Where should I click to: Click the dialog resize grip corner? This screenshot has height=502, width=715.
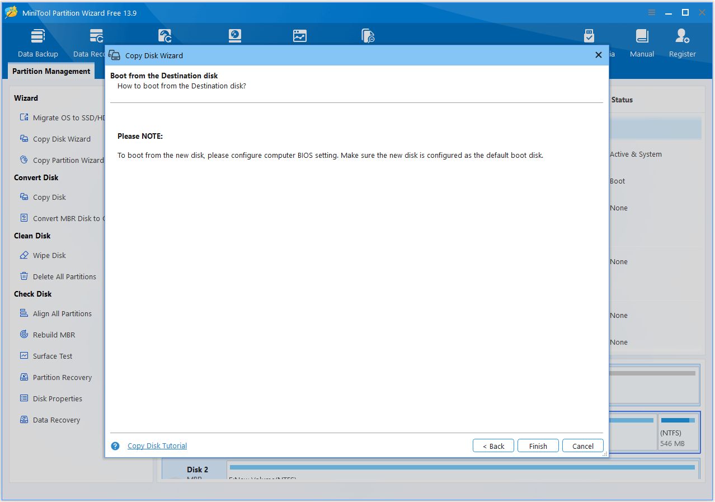pos(605,454)
